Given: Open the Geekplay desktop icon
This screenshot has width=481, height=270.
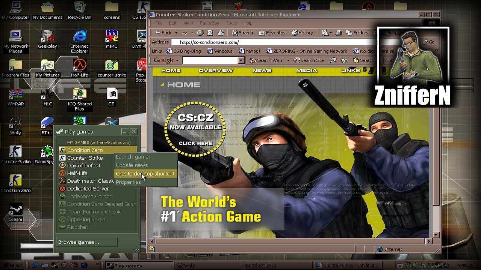Looking at the screenshot, I should tap(47, 39).
